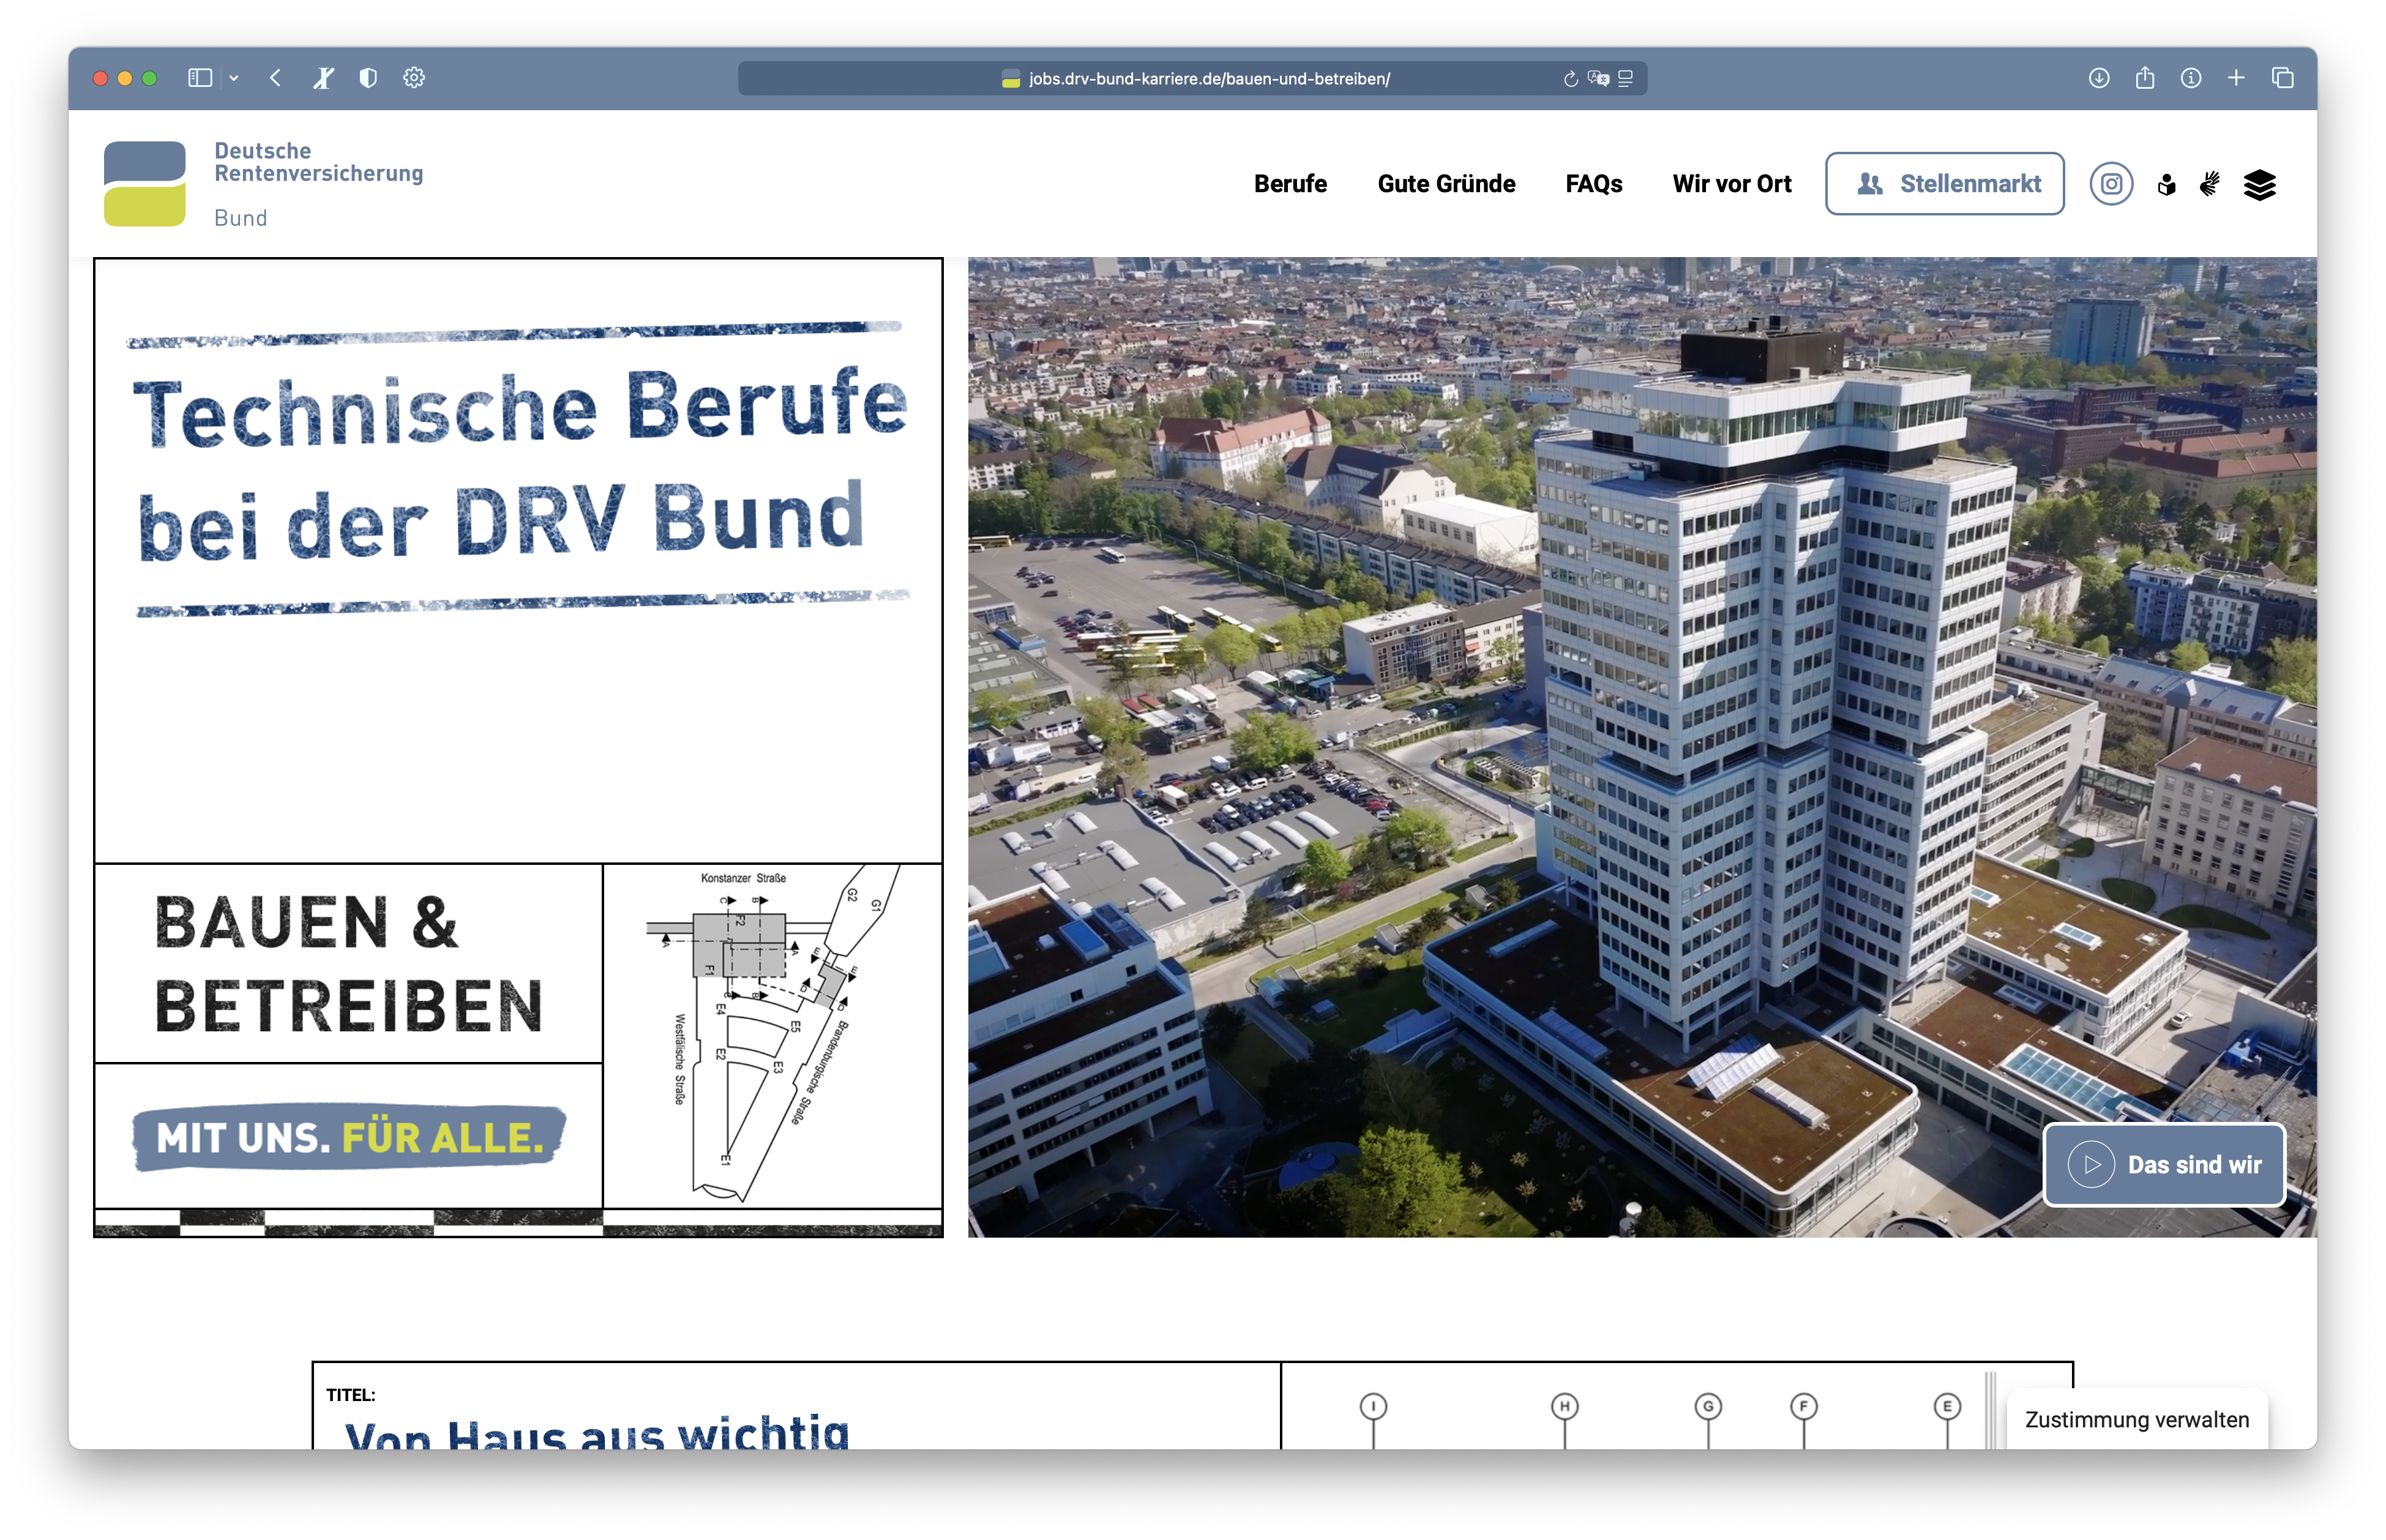Open the tab group dropdown chevron
The width and height of the screenshot is (2386, 1540).
[234, 78]
